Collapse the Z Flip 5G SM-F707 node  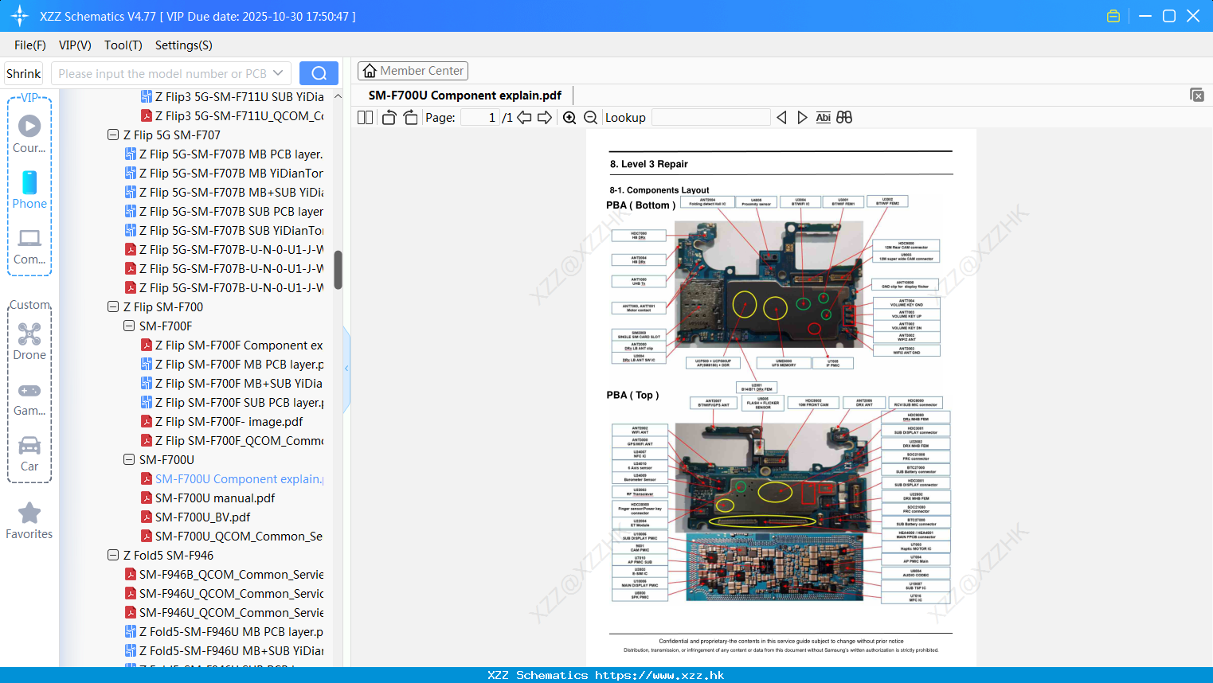pyautogui.click(x=113, y=135)
